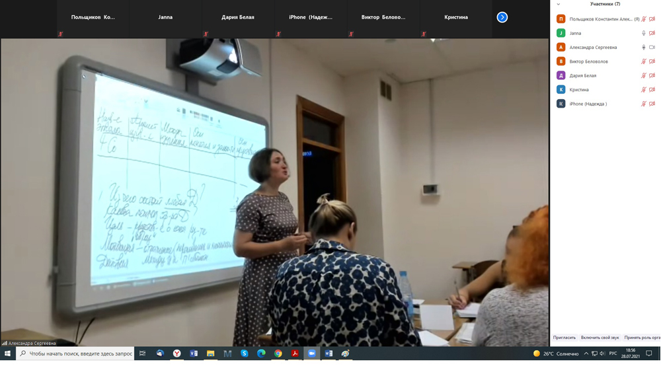Viewport: 661px width, 372px height.
Task: Switch input language via РУС indicator
Action: [x=613, y=353]
